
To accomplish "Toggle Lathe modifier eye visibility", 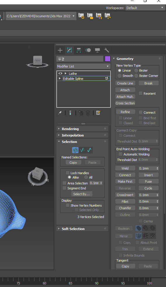I will [60, 73].
